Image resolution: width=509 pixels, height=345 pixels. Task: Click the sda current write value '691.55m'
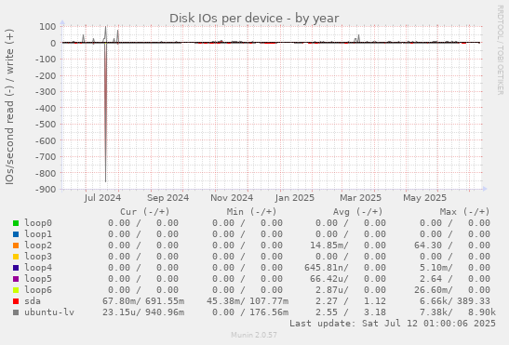point(165,301)
